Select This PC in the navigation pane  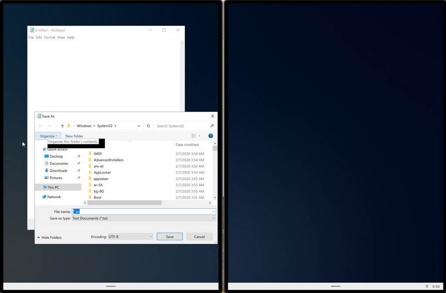point(58,187)
